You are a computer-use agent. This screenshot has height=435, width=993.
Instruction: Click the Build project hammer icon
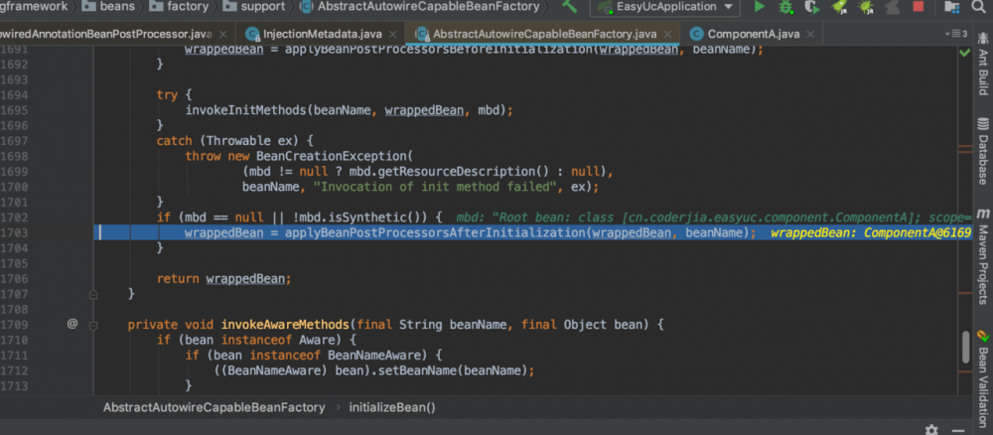[569, 8]
